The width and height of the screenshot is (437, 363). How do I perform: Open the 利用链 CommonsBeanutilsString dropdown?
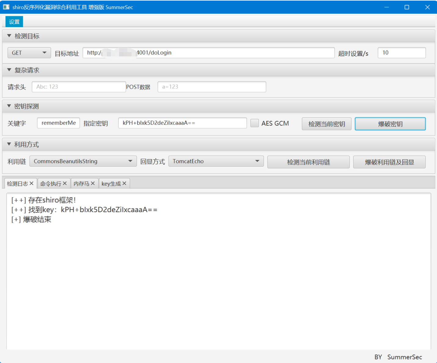coord(83,161)
